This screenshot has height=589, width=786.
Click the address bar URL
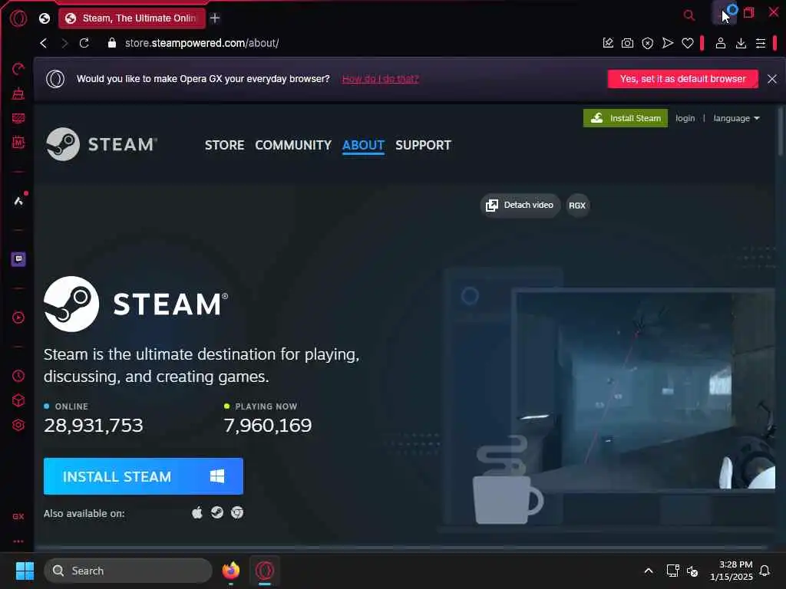click(x=202, y=43)
